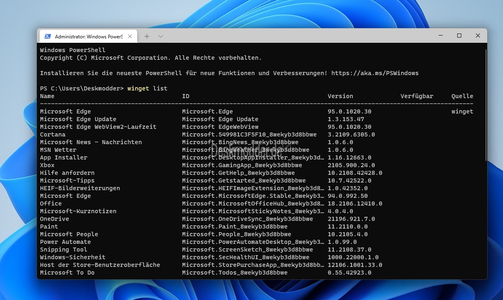Click 'Microsoft News – Nachrichten' row

click(91, 142)
